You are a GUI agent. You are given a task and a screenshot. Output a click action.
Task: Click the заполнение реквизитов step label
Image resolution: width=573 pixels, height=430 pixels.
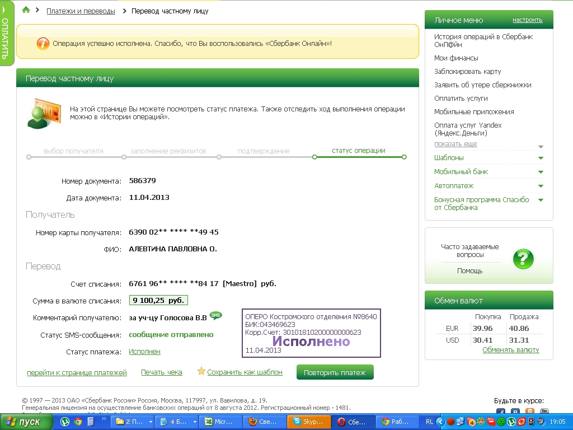click(x=168, y=151)
